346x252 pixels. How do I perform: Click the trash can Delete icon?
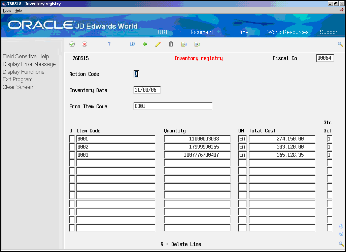pyautogui.click(x=171, y=44)
